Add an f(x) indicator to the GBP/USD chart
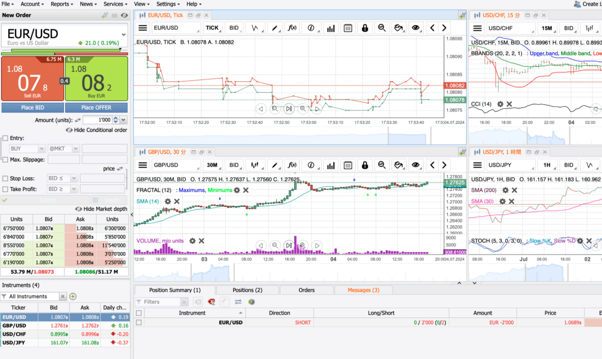The width and height of the screenshot is (602, 359). coord(292,165)
